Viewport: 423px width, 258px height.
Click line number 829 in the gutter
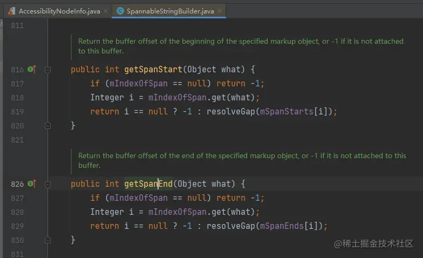(17, 226)
